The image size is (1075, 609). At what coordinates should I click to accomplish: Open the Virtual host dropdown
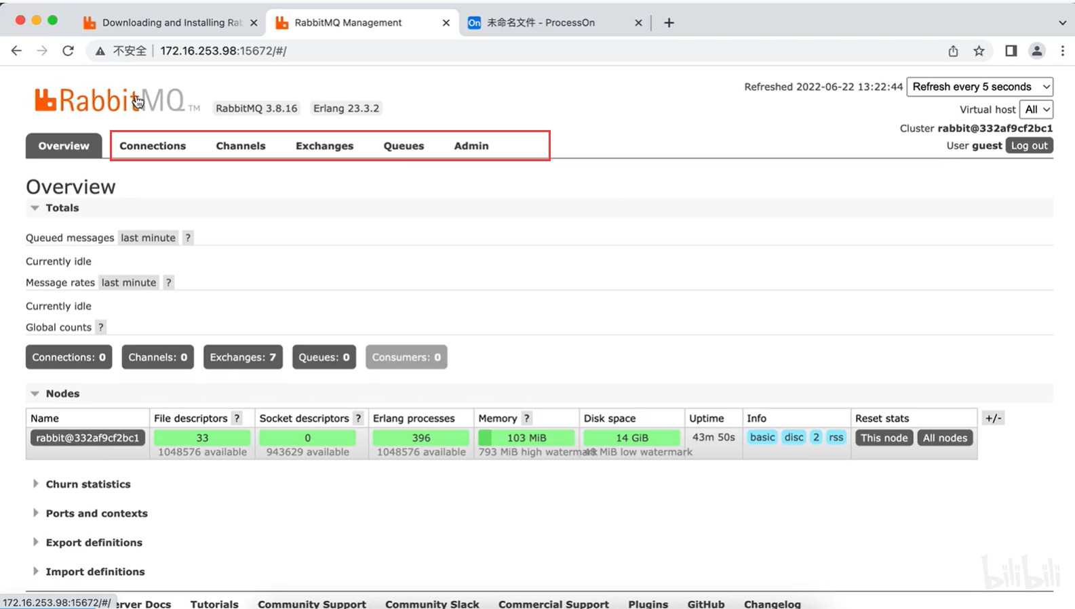[x=1036, y=109]
